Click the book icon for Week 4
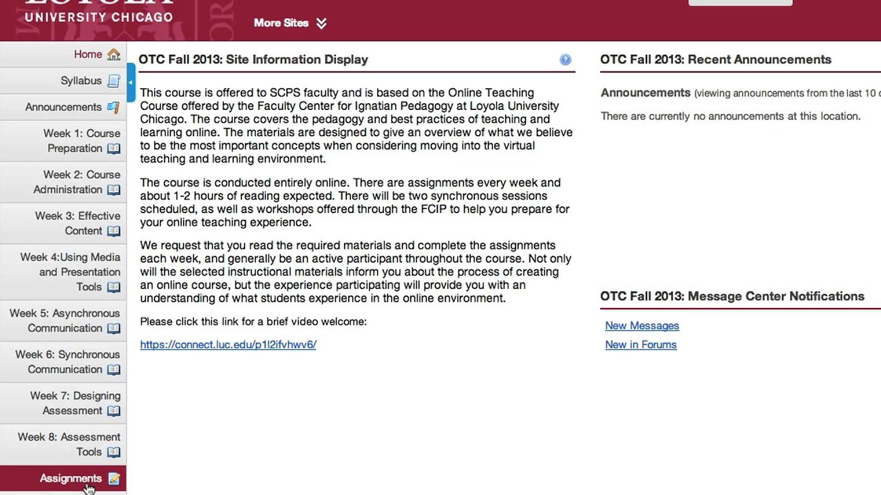This screenshot has height=495, width=881. [114, 287]
